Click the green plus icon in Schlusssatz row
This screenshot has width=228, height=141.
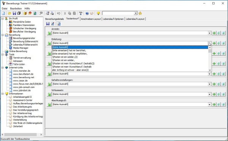pyautogui.click(x=214, y=94)
